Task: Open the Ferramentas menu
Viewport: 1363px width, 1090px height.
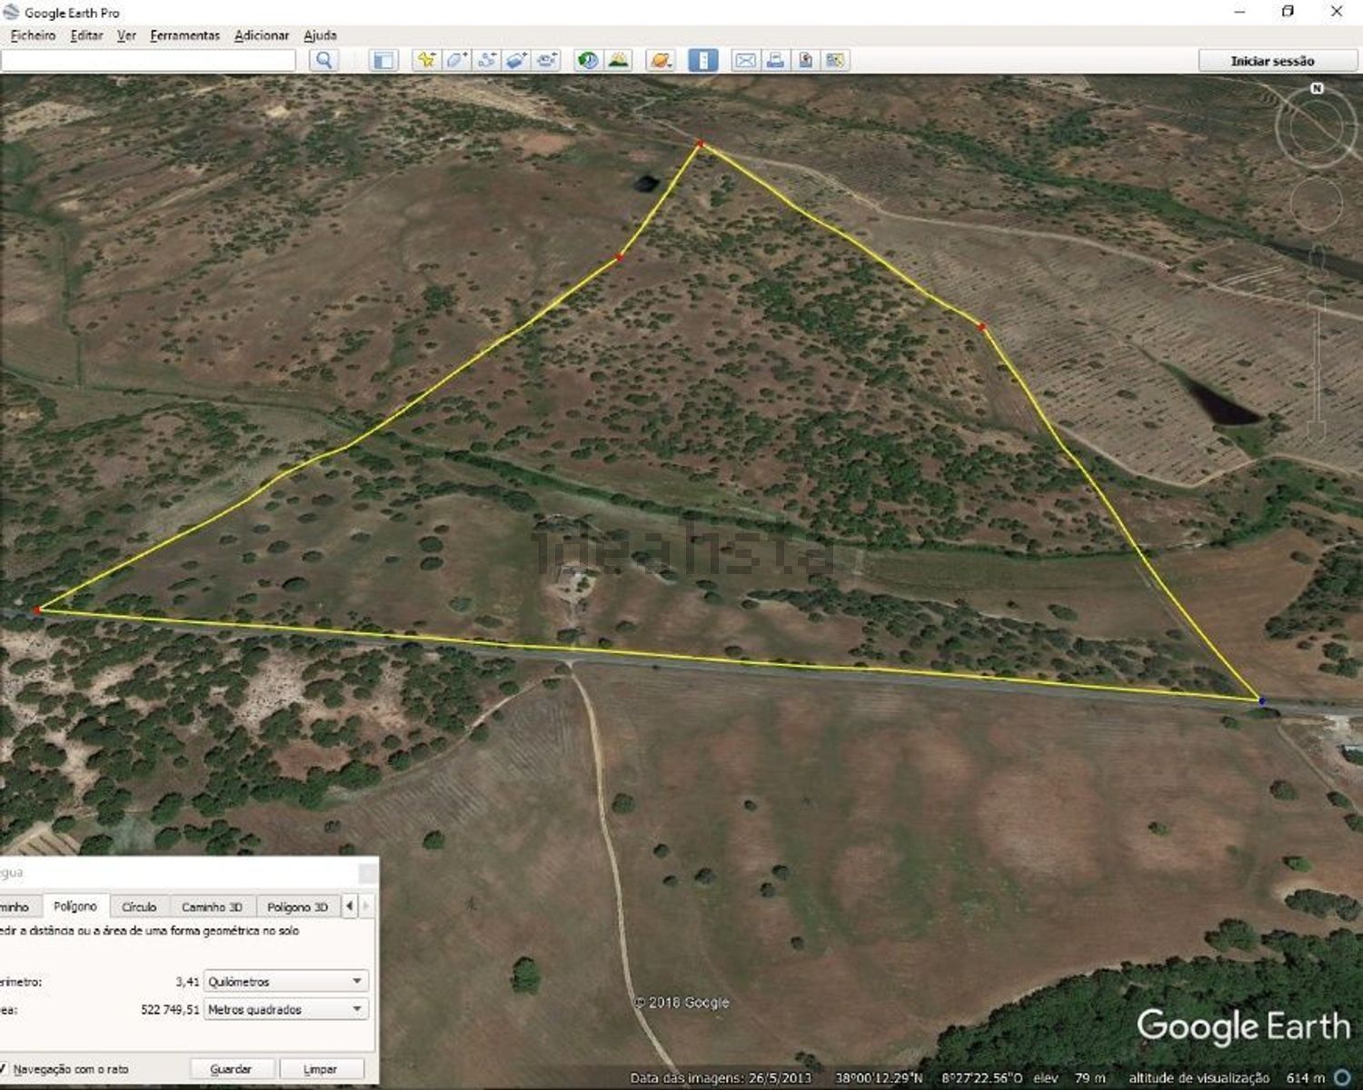Action: [x=184, y=35]
